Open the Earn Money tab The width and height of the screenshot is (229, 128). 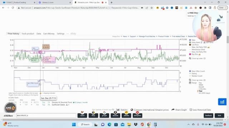49,33
